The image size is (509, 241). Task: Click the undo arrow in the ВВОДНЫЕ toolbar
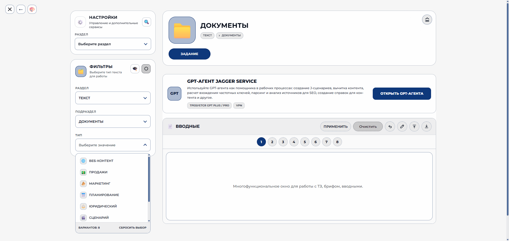390,126
